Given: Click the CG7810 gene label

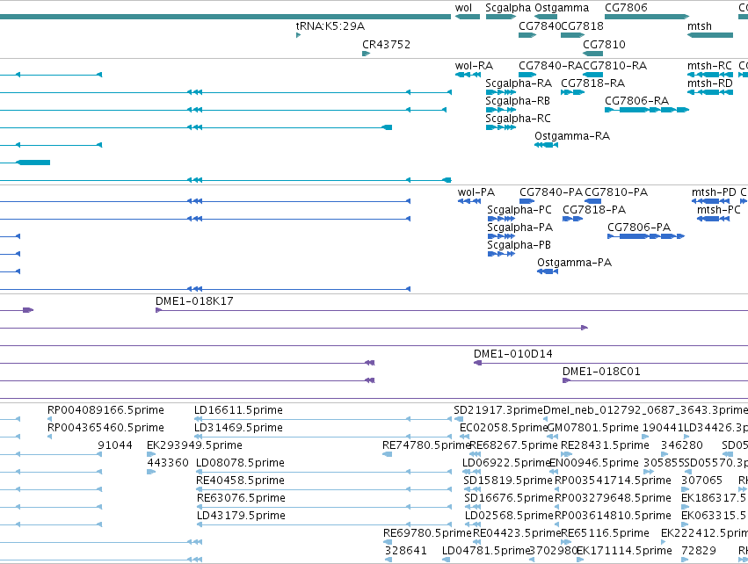Looking at the screenshot, I should pyautogui.click(x=604, y=44).
